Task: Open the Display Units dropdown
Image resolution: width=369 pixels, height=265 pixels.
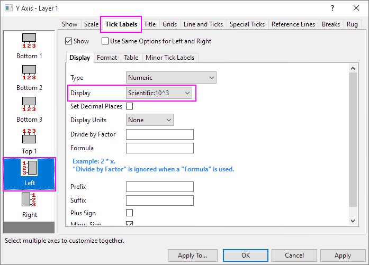Action: coord(150,120)
